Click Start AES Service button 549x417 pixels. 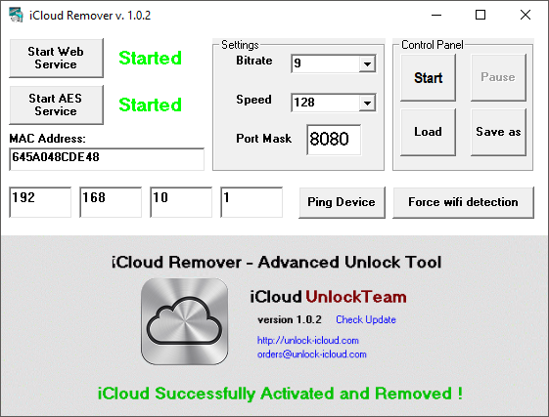[x=56, y=104]
